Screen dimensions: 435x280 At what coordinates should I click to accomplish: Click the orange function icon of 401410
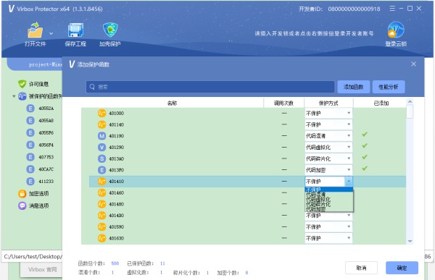click(101, 182)
